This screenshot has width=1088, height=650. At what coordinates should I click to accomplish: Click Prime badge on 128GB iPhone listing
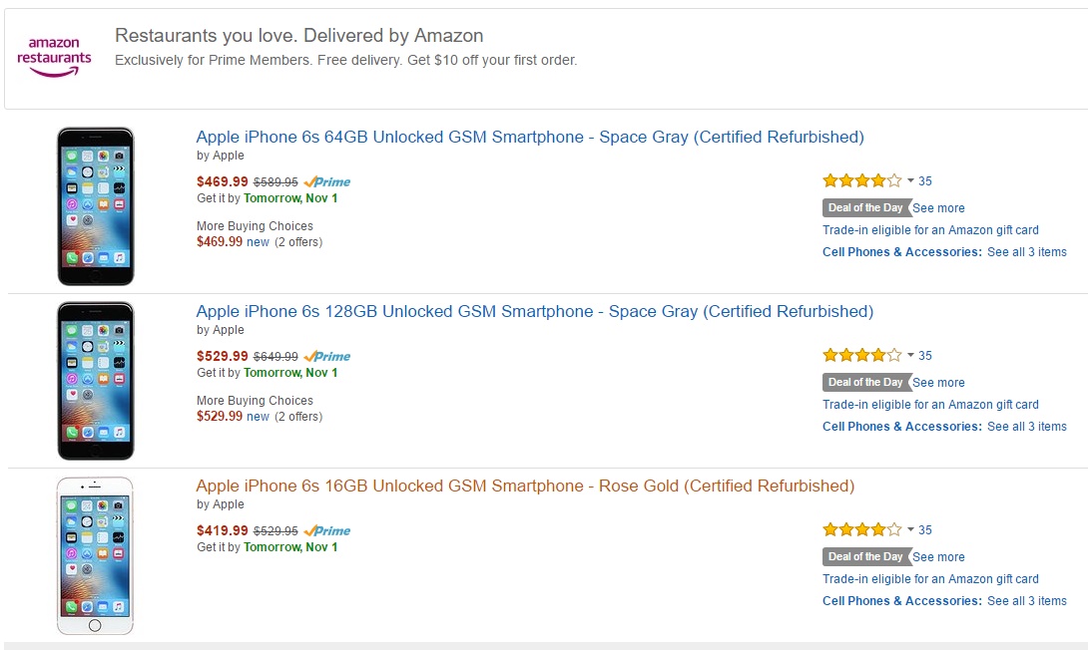click(327, 357)
